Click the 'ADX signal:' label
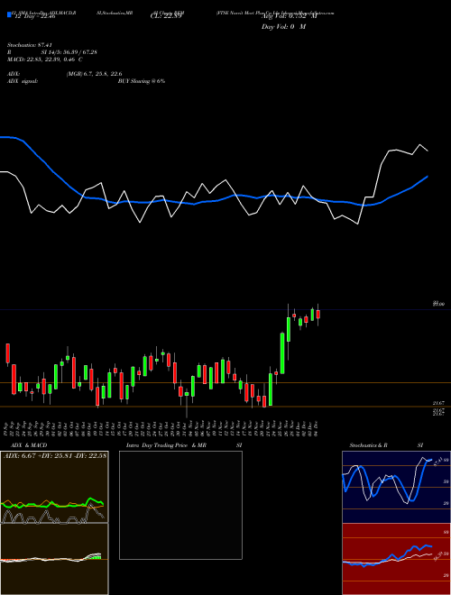This screenshot has height=595, width=451. (x=22, y=81)
